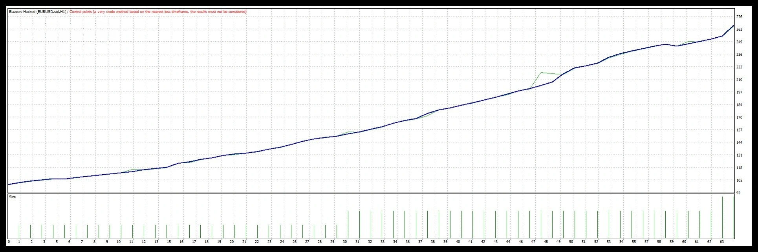Select the 30 marker on the horizontal axis
This screenshot has width=758, height=252.
[x=345, y=242]
